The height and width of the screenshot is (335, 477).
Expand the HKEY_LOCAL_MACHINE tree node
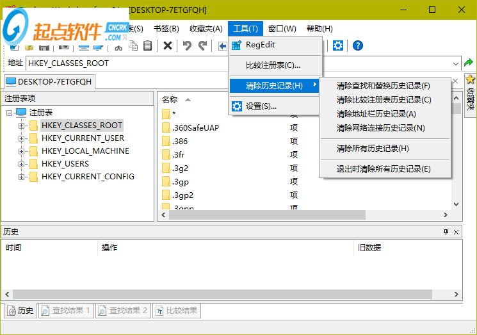pos(21,151)
